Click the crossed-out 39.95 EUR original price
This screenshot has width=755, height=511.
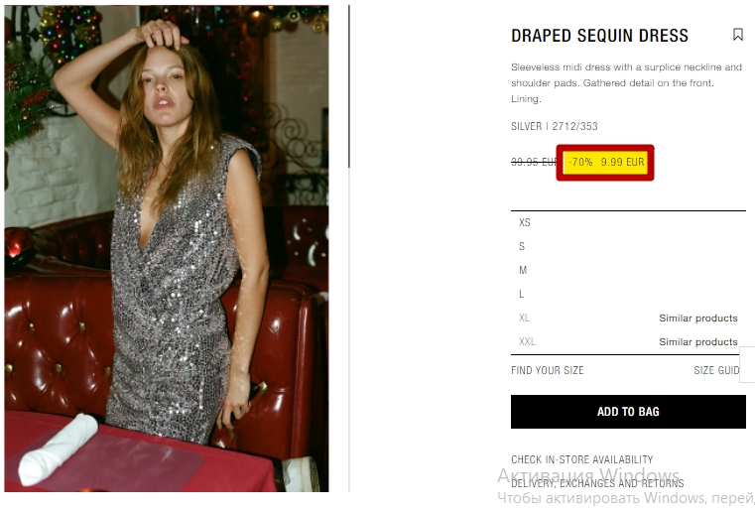click(534, 163)
